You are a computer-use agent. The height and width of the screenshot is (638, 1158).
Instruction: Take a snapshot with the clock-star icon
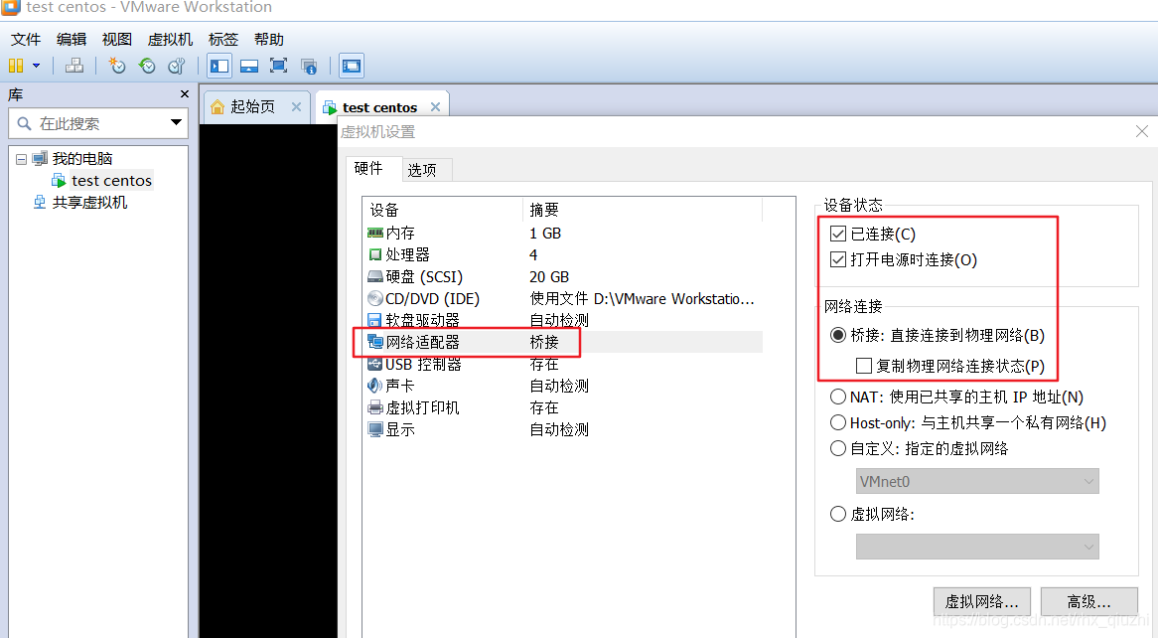(x=116, y=66)
